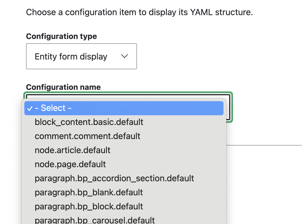Select node.article.default option
This screenshot has width=302, height=224.
(x=73, y=150)
